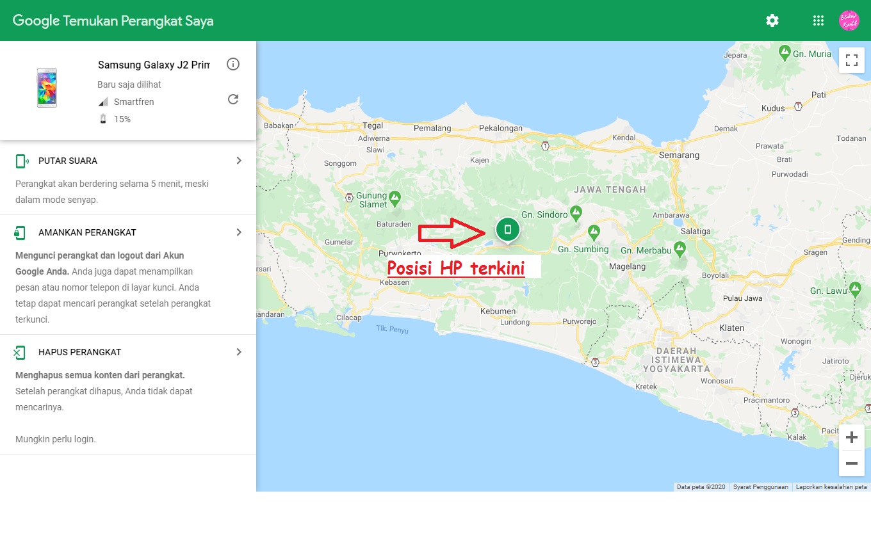Image resolution: width=871 pixels, height=546 pixels.
Task: Refresh the device location
Action: pos(233,99)
